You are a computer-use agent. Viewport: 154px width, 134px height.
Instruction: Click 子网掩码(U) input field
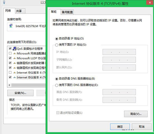[x=119, y=60]
